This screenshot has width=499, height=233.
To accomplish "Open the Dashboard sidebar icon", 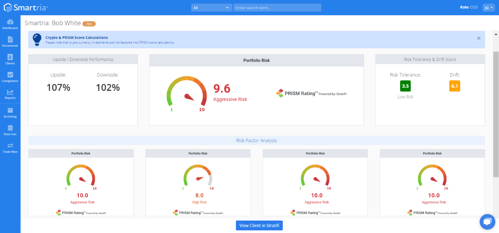I will 10,24.
